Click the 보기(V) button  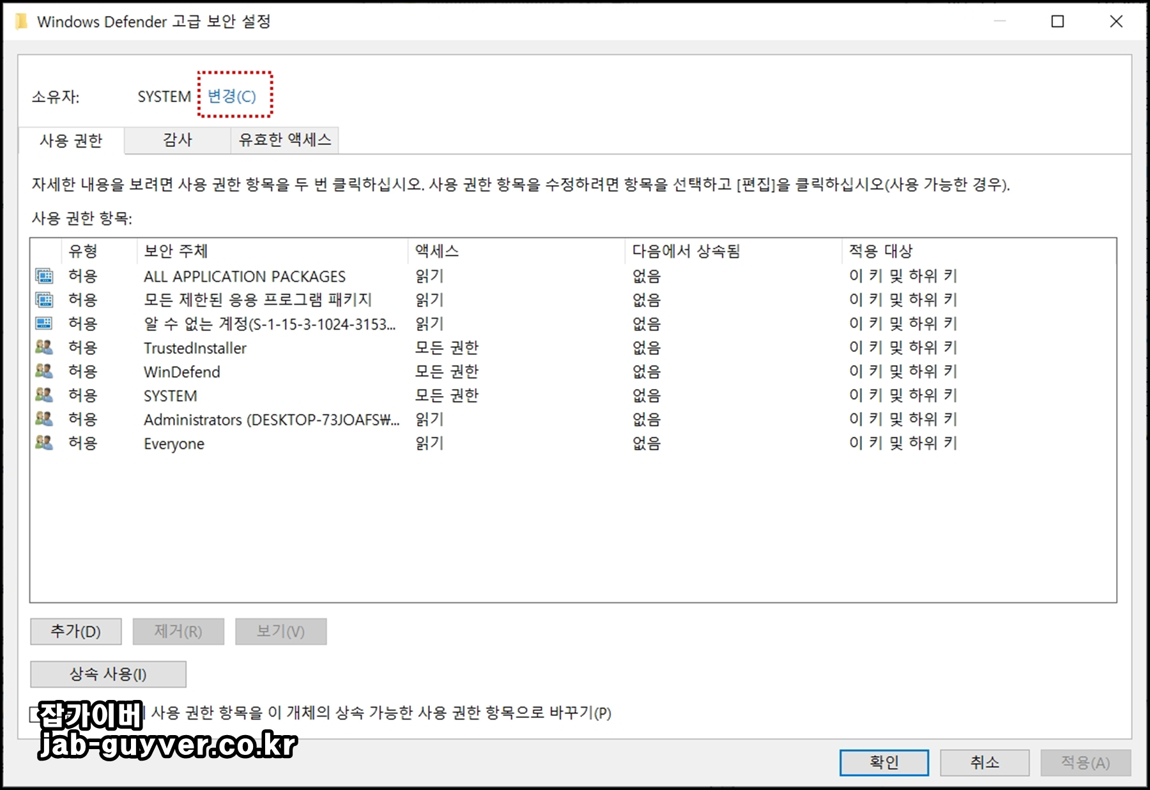coord(281,631)
